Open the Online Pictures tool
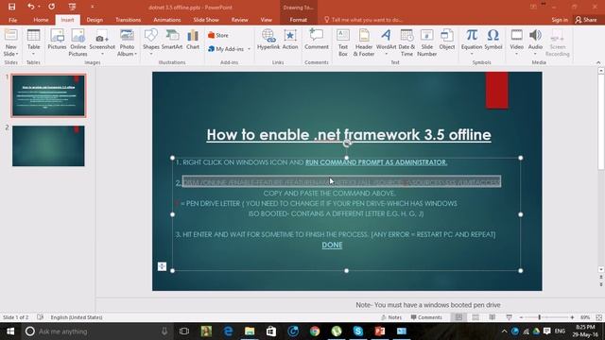 78,42
